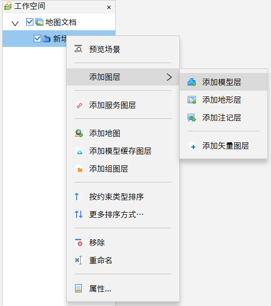Screen dimensions: 271x306
Task: Toggle the new scene layer checkbox
Action: (x=38, y=39)
